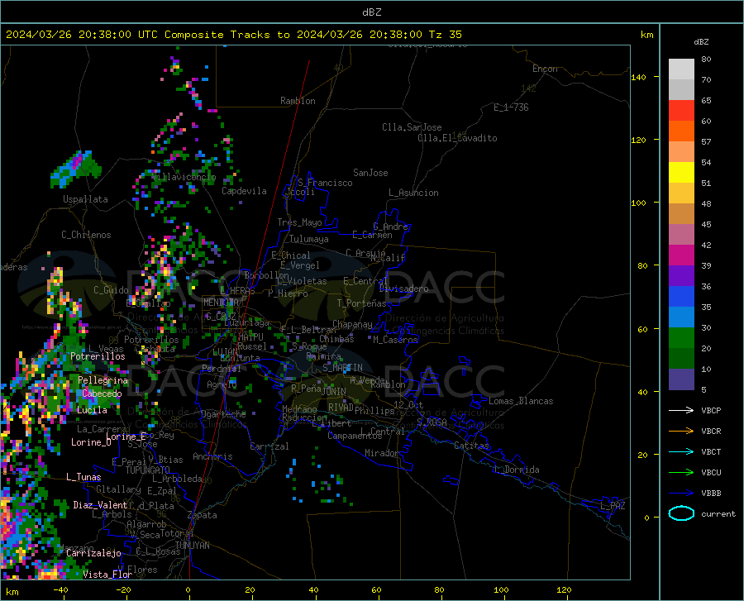Select the green 20 dBZ color swatch
Screen dimensions: 744x601
coord(681,338)
